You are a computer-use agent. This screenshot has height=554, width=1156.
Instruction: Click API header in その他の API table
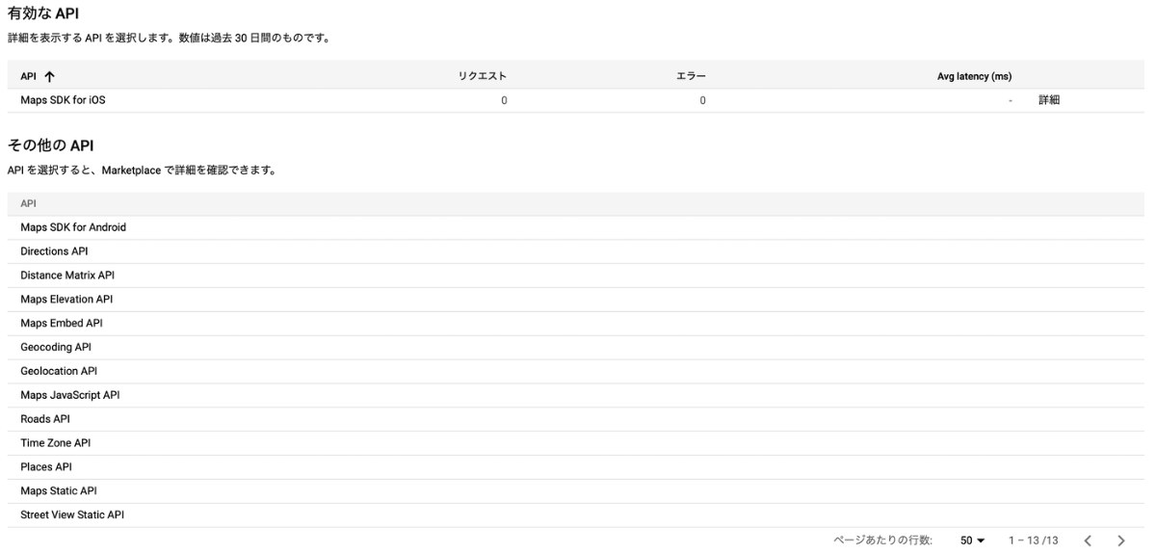click(28, 204)
